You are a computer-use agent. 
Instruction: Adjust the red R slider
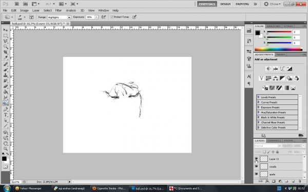(x=279, y=32)
